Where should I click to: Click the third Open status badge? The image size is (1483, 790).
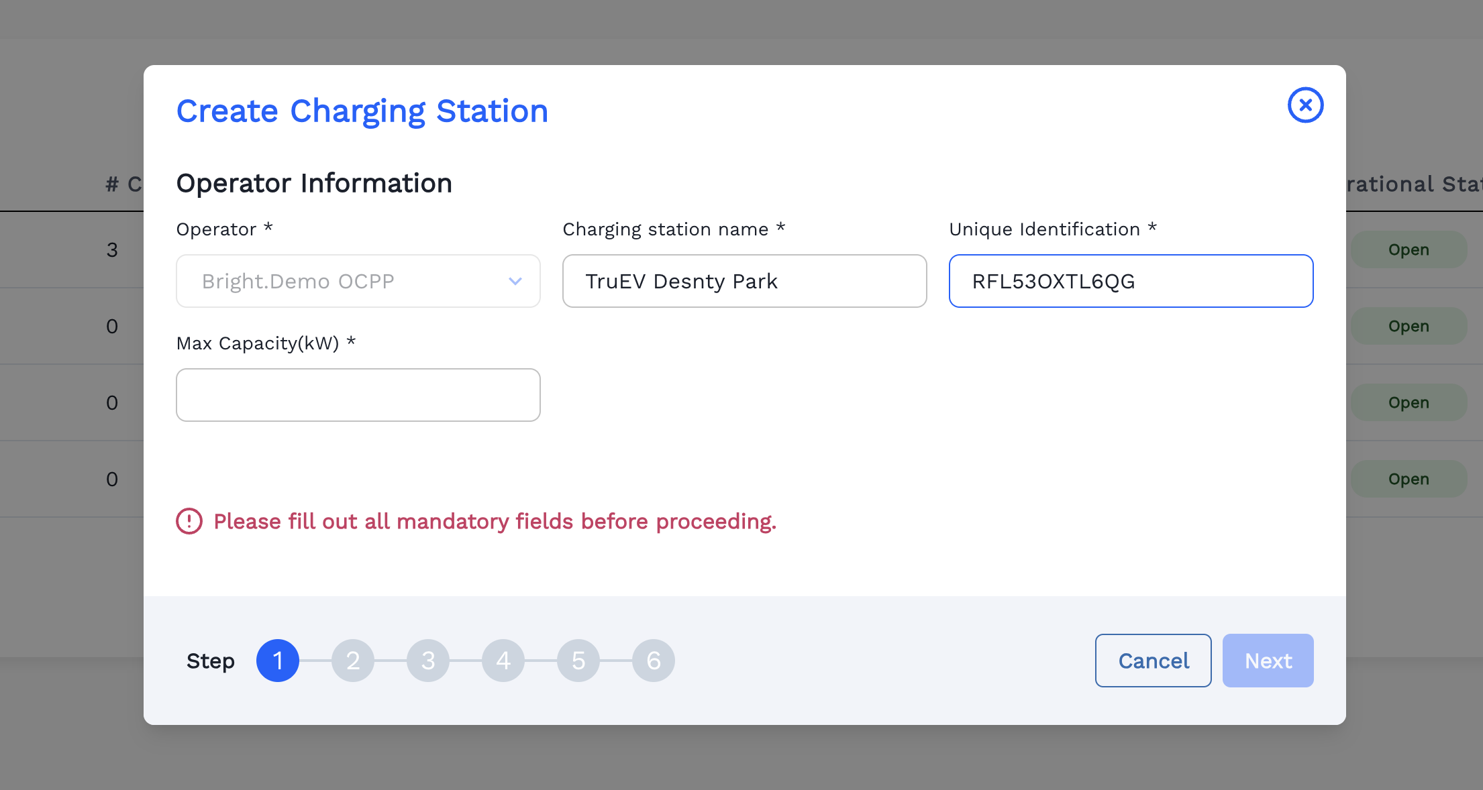pyautogui.click(x=1408, y=402)
